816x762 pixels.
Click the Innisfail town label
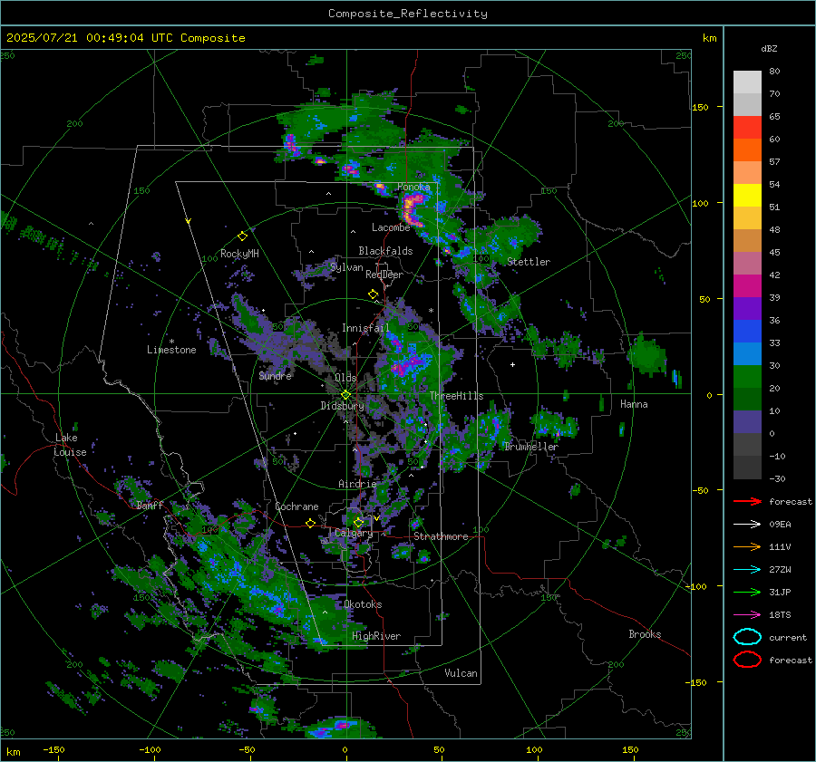point(365,328)
